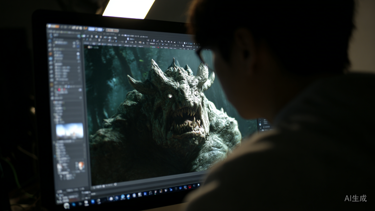
Task: Select the sky environment thumbnail in left panel
Action: [x=69, y=130]
